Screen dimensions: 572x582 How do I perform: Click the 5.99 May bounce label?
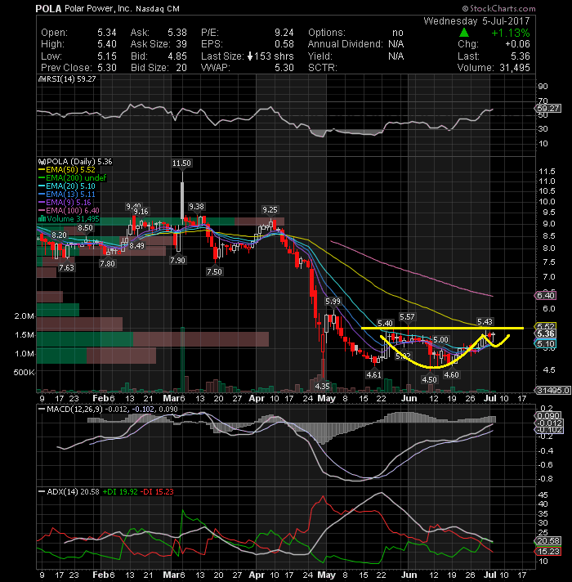(x=333, y=302)
